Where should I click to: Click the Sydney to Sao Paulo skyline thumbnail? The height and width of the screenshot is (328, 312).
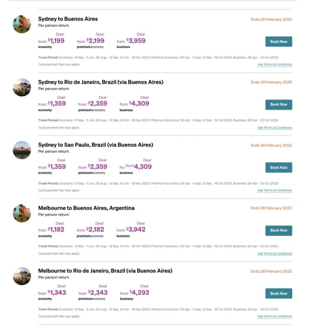pyautogui.click(x=22, y=150)
